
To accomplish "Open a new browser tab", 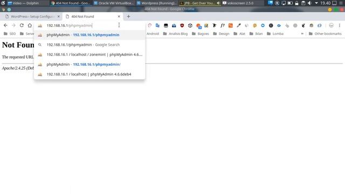I will click(128, 17).
